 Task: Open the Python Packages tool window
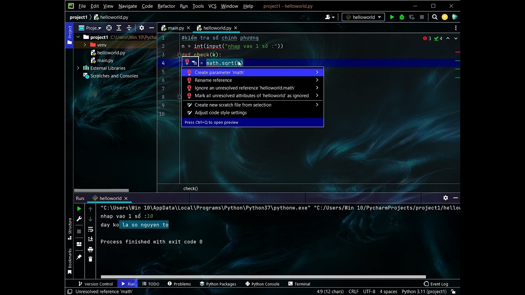coord(218,284)
